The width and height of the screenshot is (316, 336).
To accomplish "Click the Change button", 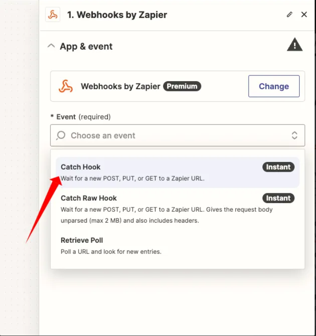I will coord(274,86).
